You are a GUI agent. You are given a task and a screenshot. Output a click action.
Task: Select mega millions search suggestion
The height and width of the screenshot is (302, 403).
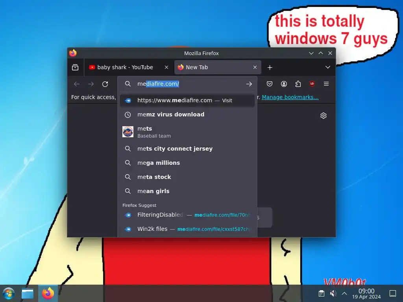pyautogui.click(x=187, y=163)
